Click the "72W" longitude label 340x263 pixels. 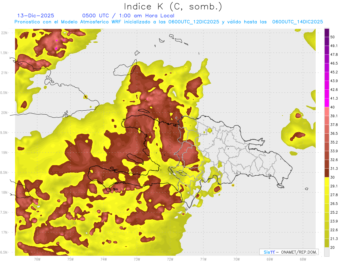170,259
